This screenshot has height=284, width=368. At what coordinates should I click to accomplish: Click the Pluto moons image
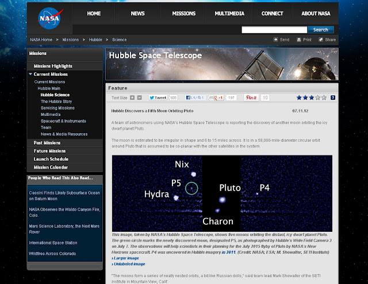222,193
